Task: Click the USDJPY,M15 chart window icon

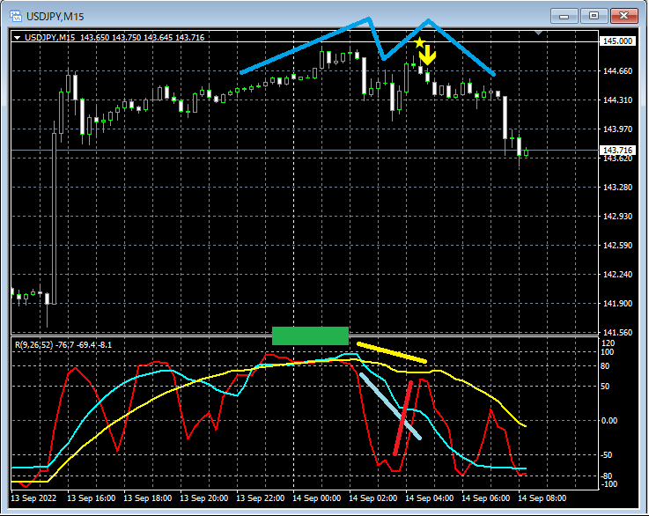Action: coord(16,16)
